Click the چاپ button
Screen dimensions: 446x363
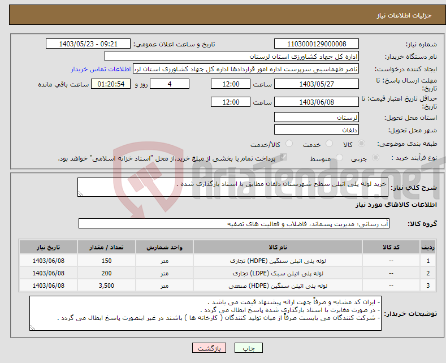tap(249, 348)
